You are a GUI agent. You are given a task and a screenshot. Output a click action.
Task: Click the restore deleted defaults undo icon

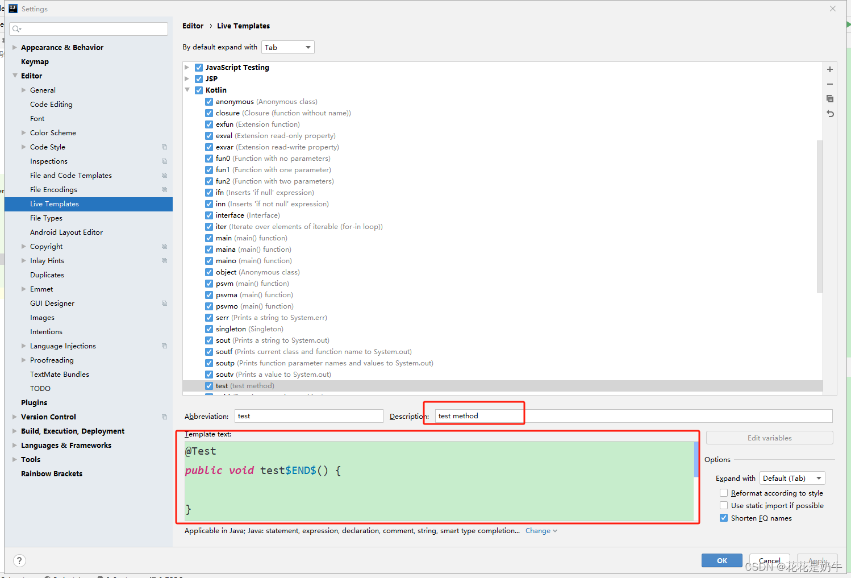830,114
